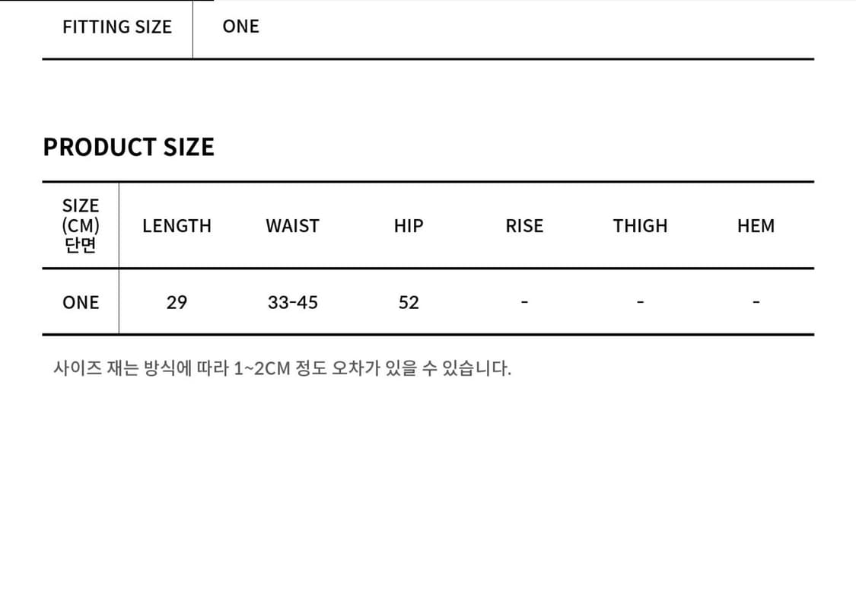The image size is (856, 589).
Task: Select the HEM column header
Action: coord(756,226)
